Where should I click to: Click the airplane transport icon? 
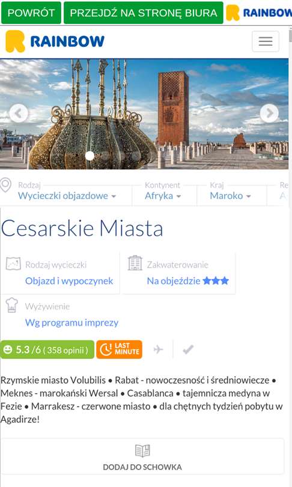click(158, 349)
